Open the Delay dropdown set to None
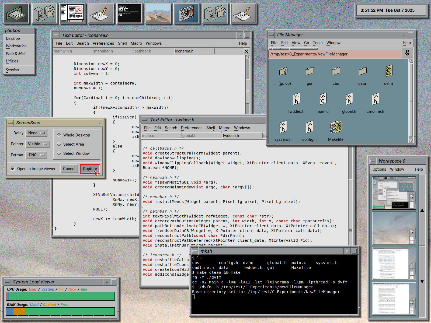 [x=36, y=133]
